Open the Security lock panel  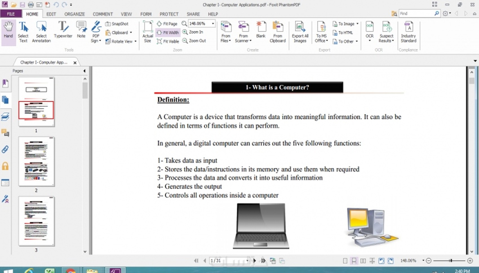5,166
